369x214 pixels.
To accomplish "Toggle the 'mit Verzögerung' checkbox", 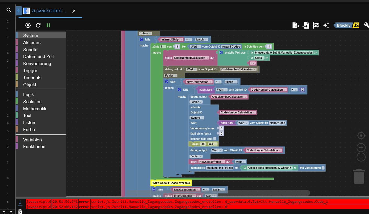I will 323,168.
